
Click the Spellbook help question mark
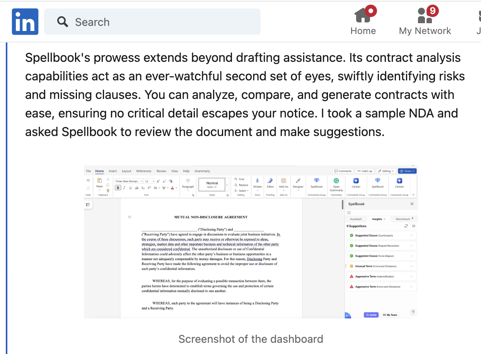point(413,312)
